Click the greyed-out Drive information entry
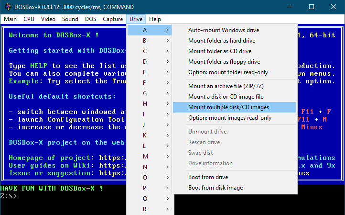The height and width of the screenshot is (215, 345). pyautogui.click(x=235, y=163)
